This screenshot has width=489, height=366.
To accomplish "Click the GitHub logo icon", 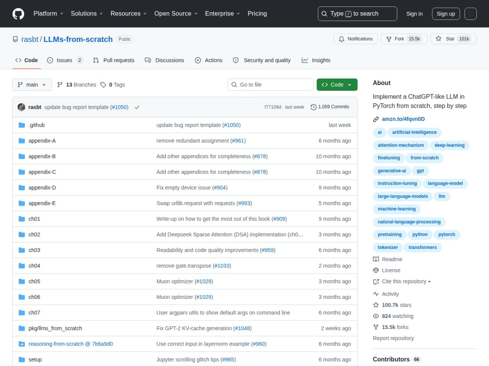I will (x=18, y=14).
